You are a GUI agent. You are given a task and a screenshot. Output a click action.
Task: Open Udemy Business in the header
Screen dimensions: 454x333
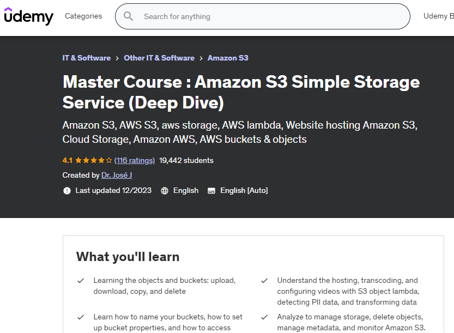click(438, 16)
